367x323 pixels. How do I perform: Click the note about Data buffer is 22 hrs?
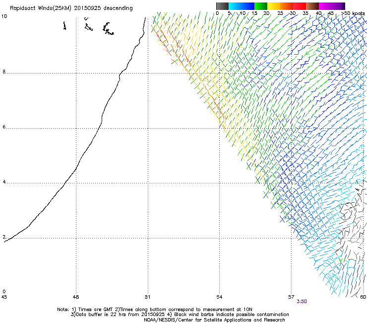[x=118, y=315]
